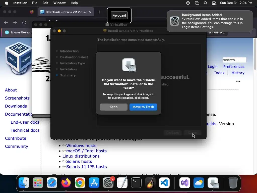
Task: Open Windows hosts download link
Action: pyautogui.click(x=81, y=146)
